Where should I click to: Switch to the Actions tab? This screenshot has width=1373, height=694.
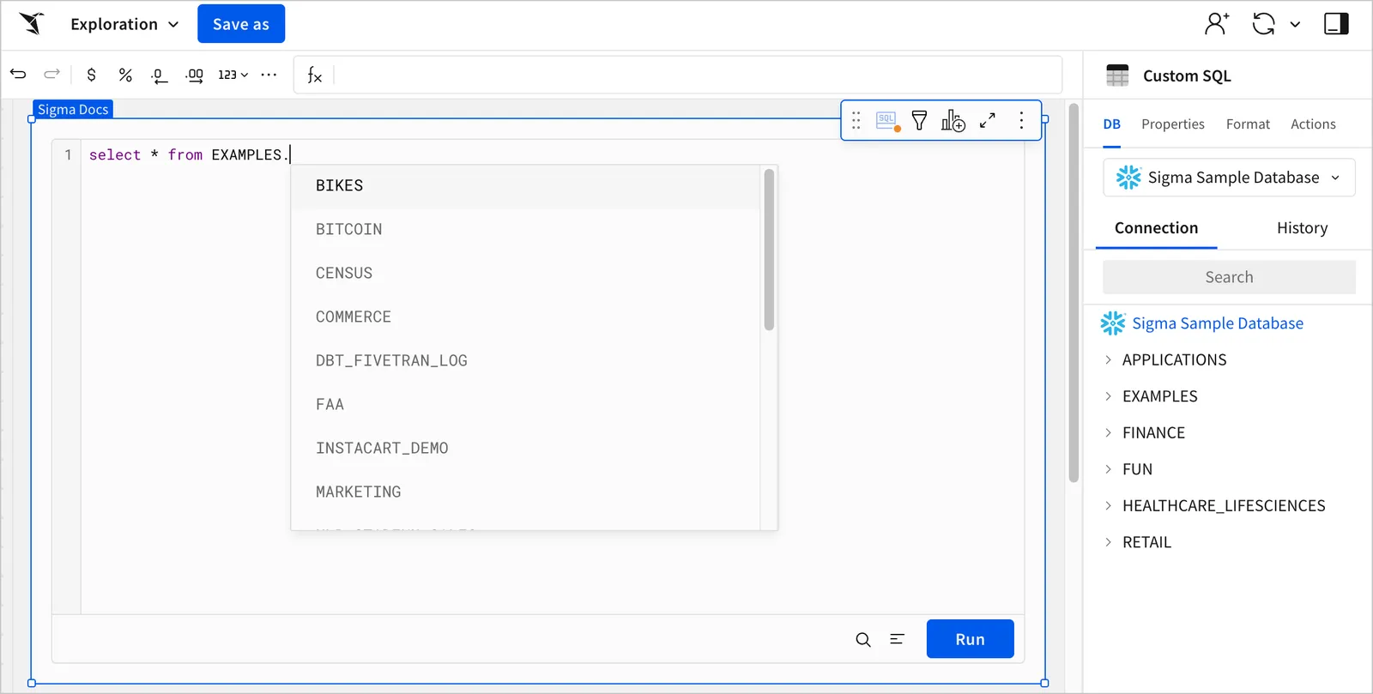(1313, 124)
